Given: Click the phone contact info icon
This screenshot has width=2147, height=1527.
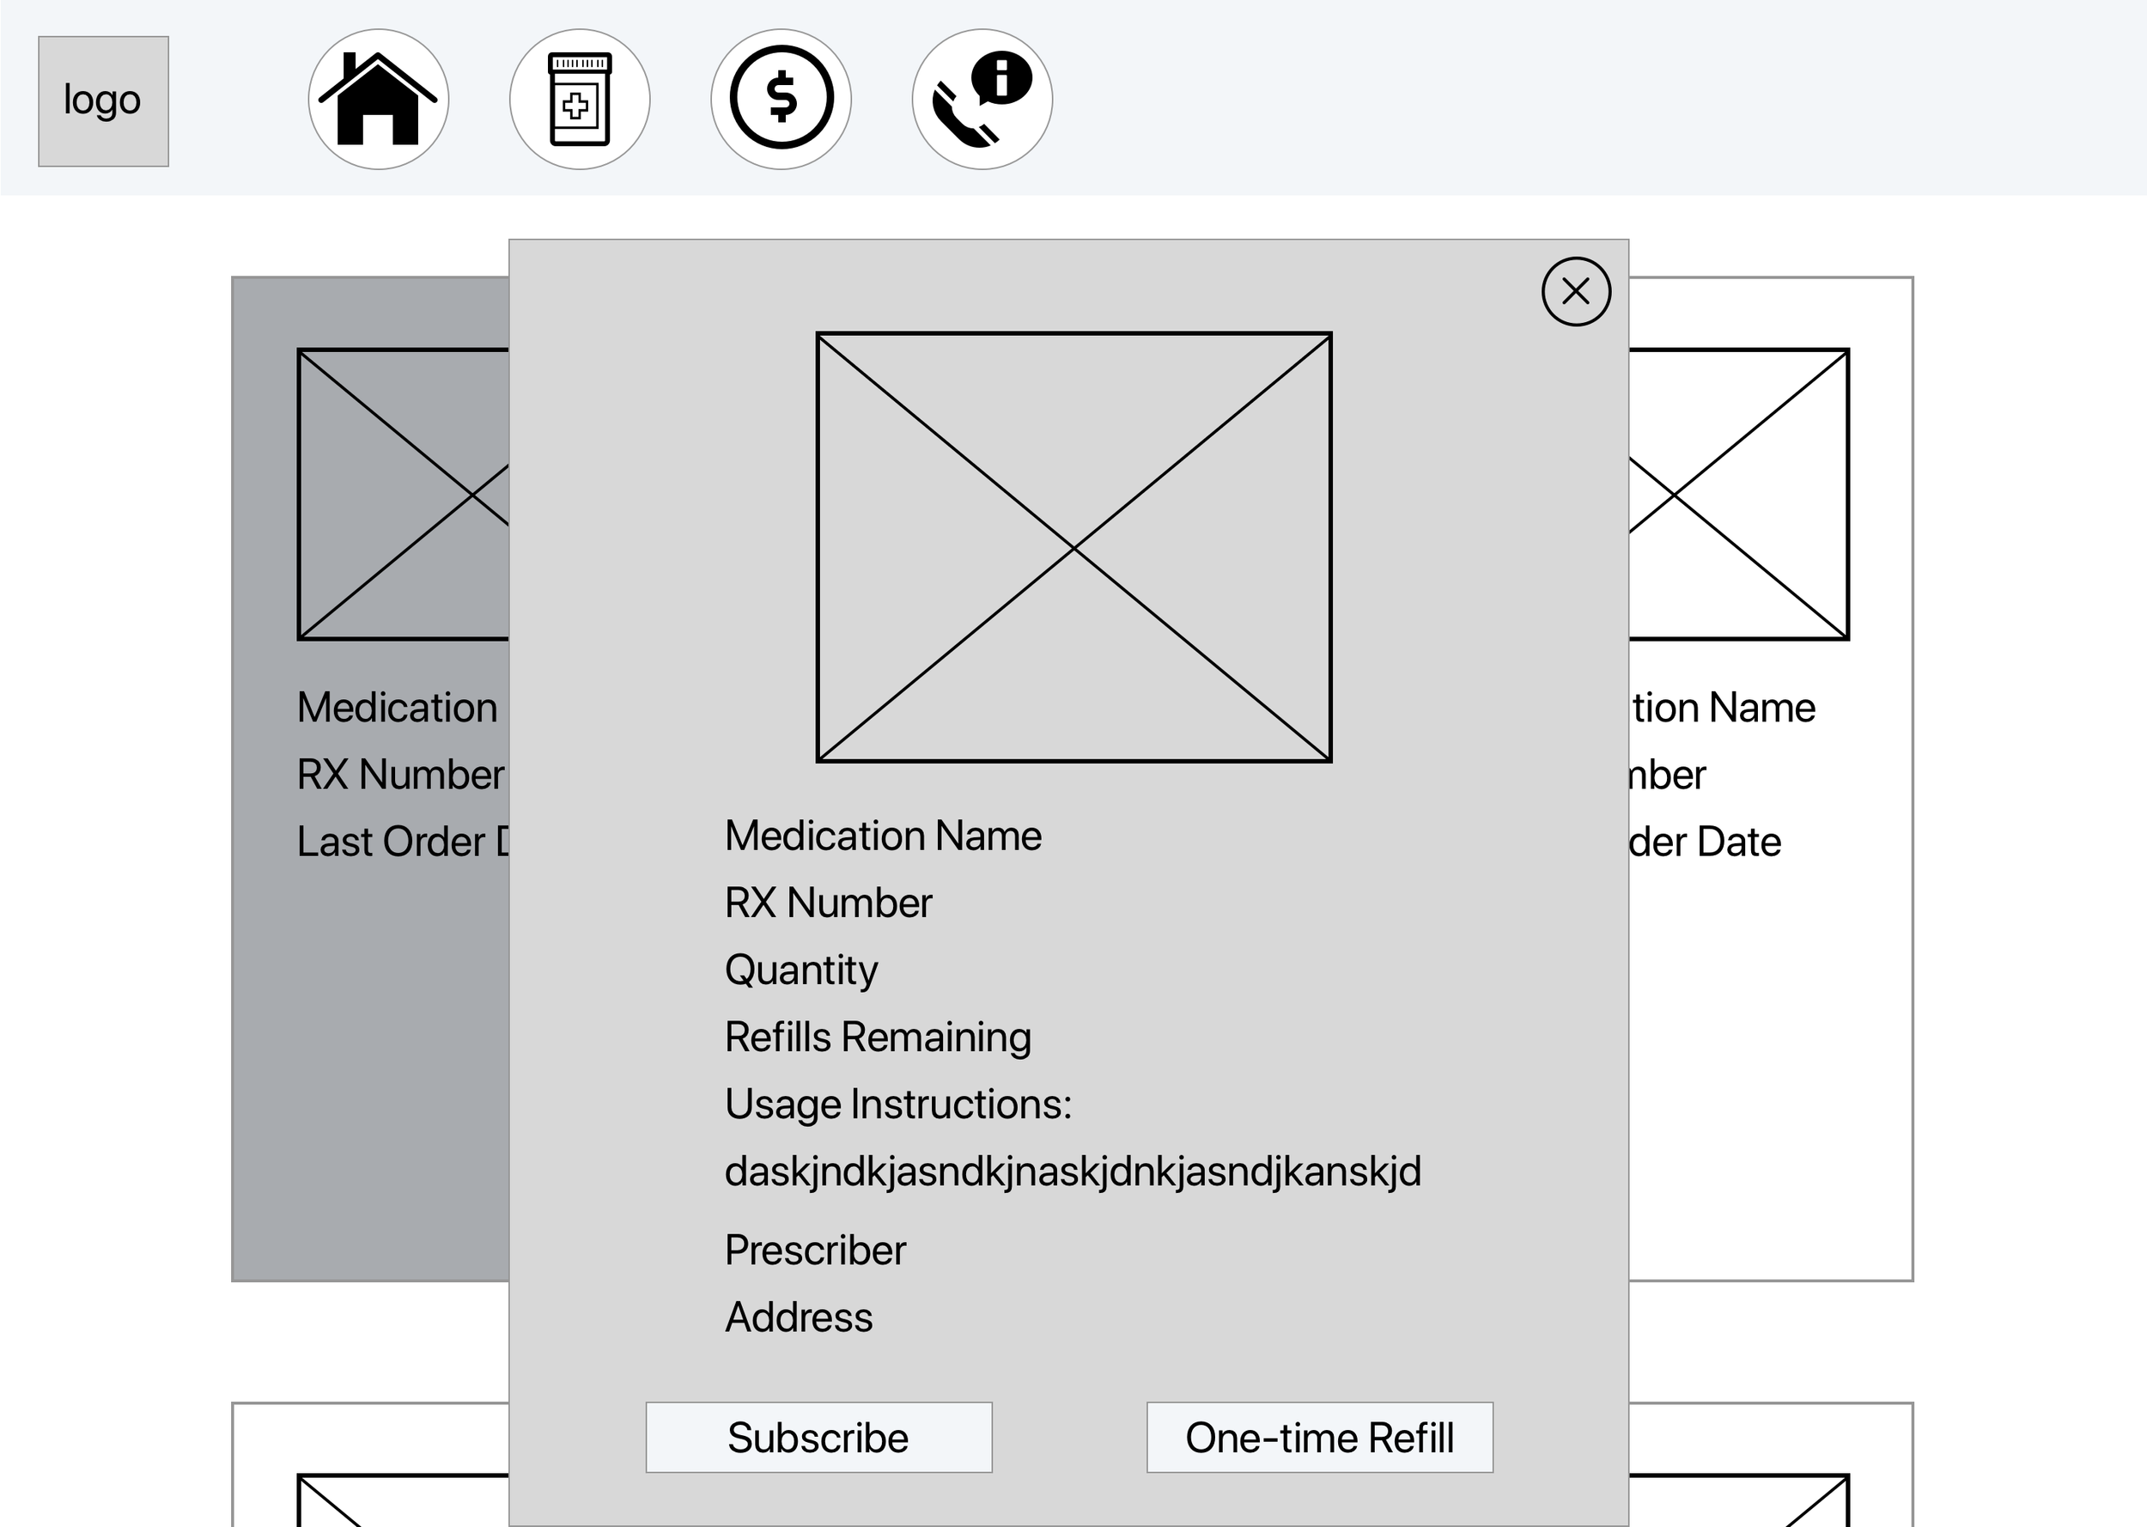Looking at the screenshot, I should point(982,99).
